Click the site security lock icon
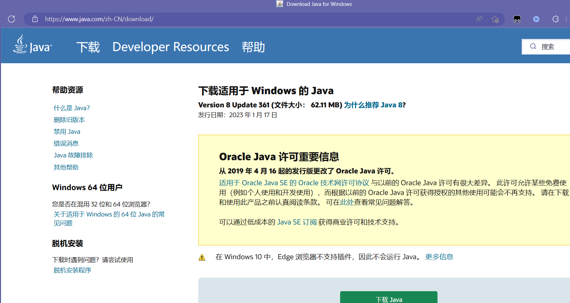Image resolution: width=570 pixels, height=303 pixels. (x=35, y=19)
